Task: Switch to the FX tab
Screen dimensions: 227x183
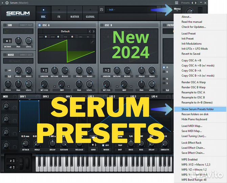Action: click(59, 13)
